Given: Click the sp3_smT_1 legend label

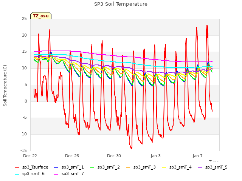Looking at the screenshot, I should coord(73,167).
